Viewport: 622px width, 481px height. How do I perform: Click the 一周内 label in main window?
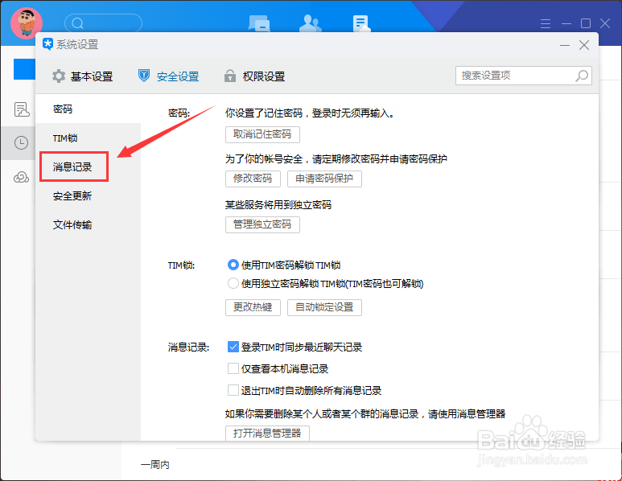155,464
